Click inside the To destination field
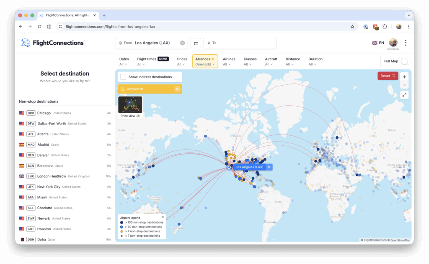This screenshot has width=429, height=264. [240, 43]
